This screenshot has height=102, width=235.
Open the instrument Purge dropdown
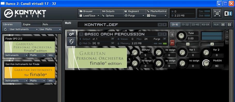pyautogui.click(x=165, y=39)
